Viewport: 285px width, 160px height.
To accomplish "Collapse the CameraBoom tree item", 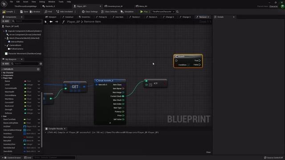I will tap(5, 45).
